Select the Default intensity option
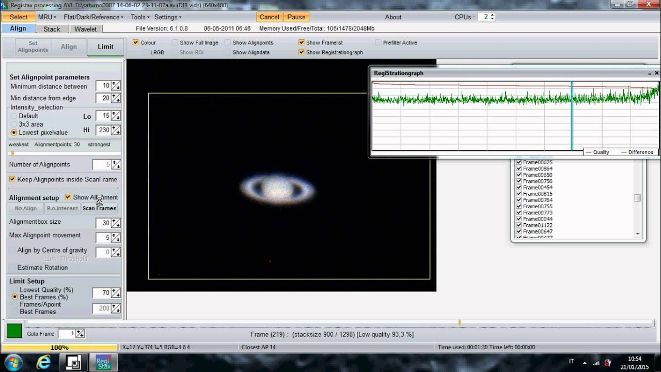Image resolution: width=661 pixels, height=372 pixels. 14,116
